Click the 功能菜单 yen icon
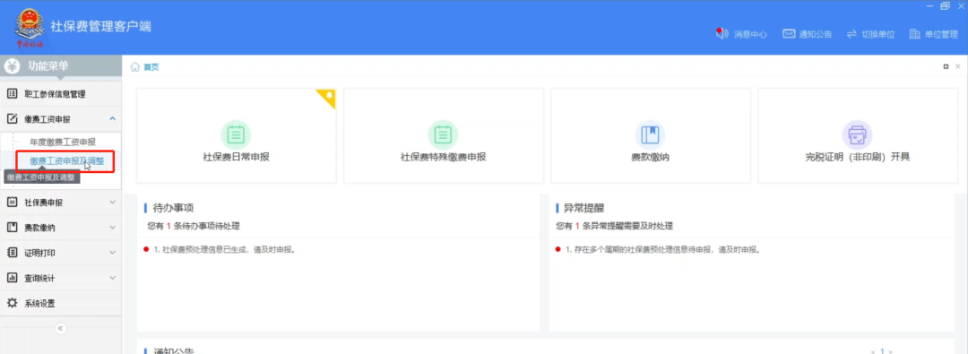This screenshot has width=968, height=354. coord(12,66)
